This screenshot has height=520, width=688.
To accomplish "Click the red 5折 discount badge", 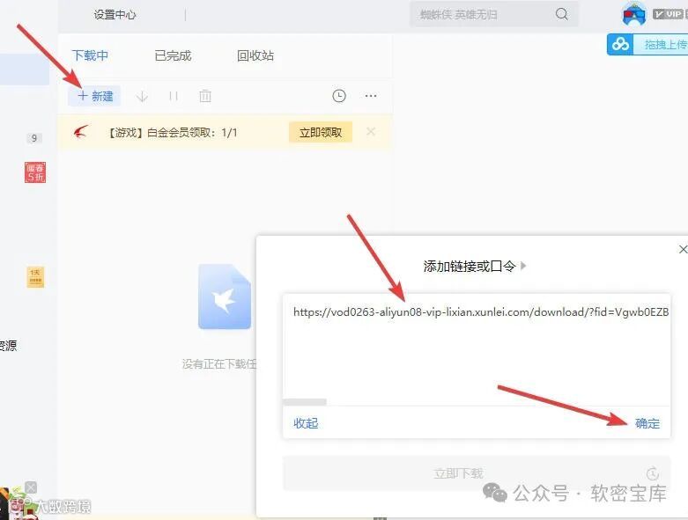I will [x=34, y=172].
